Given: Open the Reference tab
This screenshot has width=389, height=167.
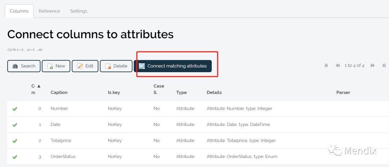Looking at the screenshot, I should pos(49,11).
